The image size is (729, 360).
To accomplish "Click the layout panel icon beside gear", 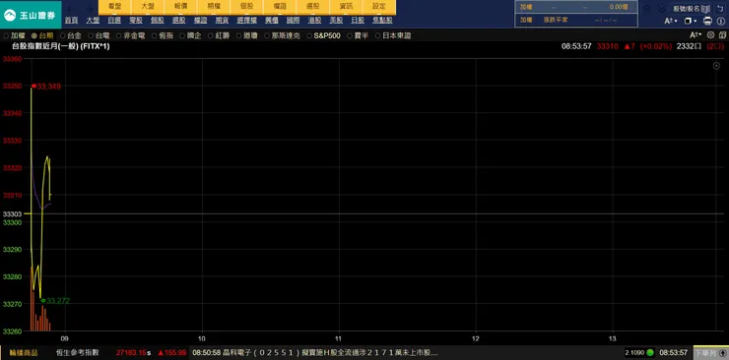I will pos(722,34).
